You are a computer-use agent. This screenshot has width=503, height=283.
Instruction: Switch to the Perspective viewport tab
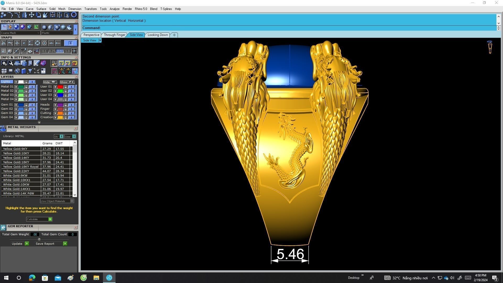[91, 35]
